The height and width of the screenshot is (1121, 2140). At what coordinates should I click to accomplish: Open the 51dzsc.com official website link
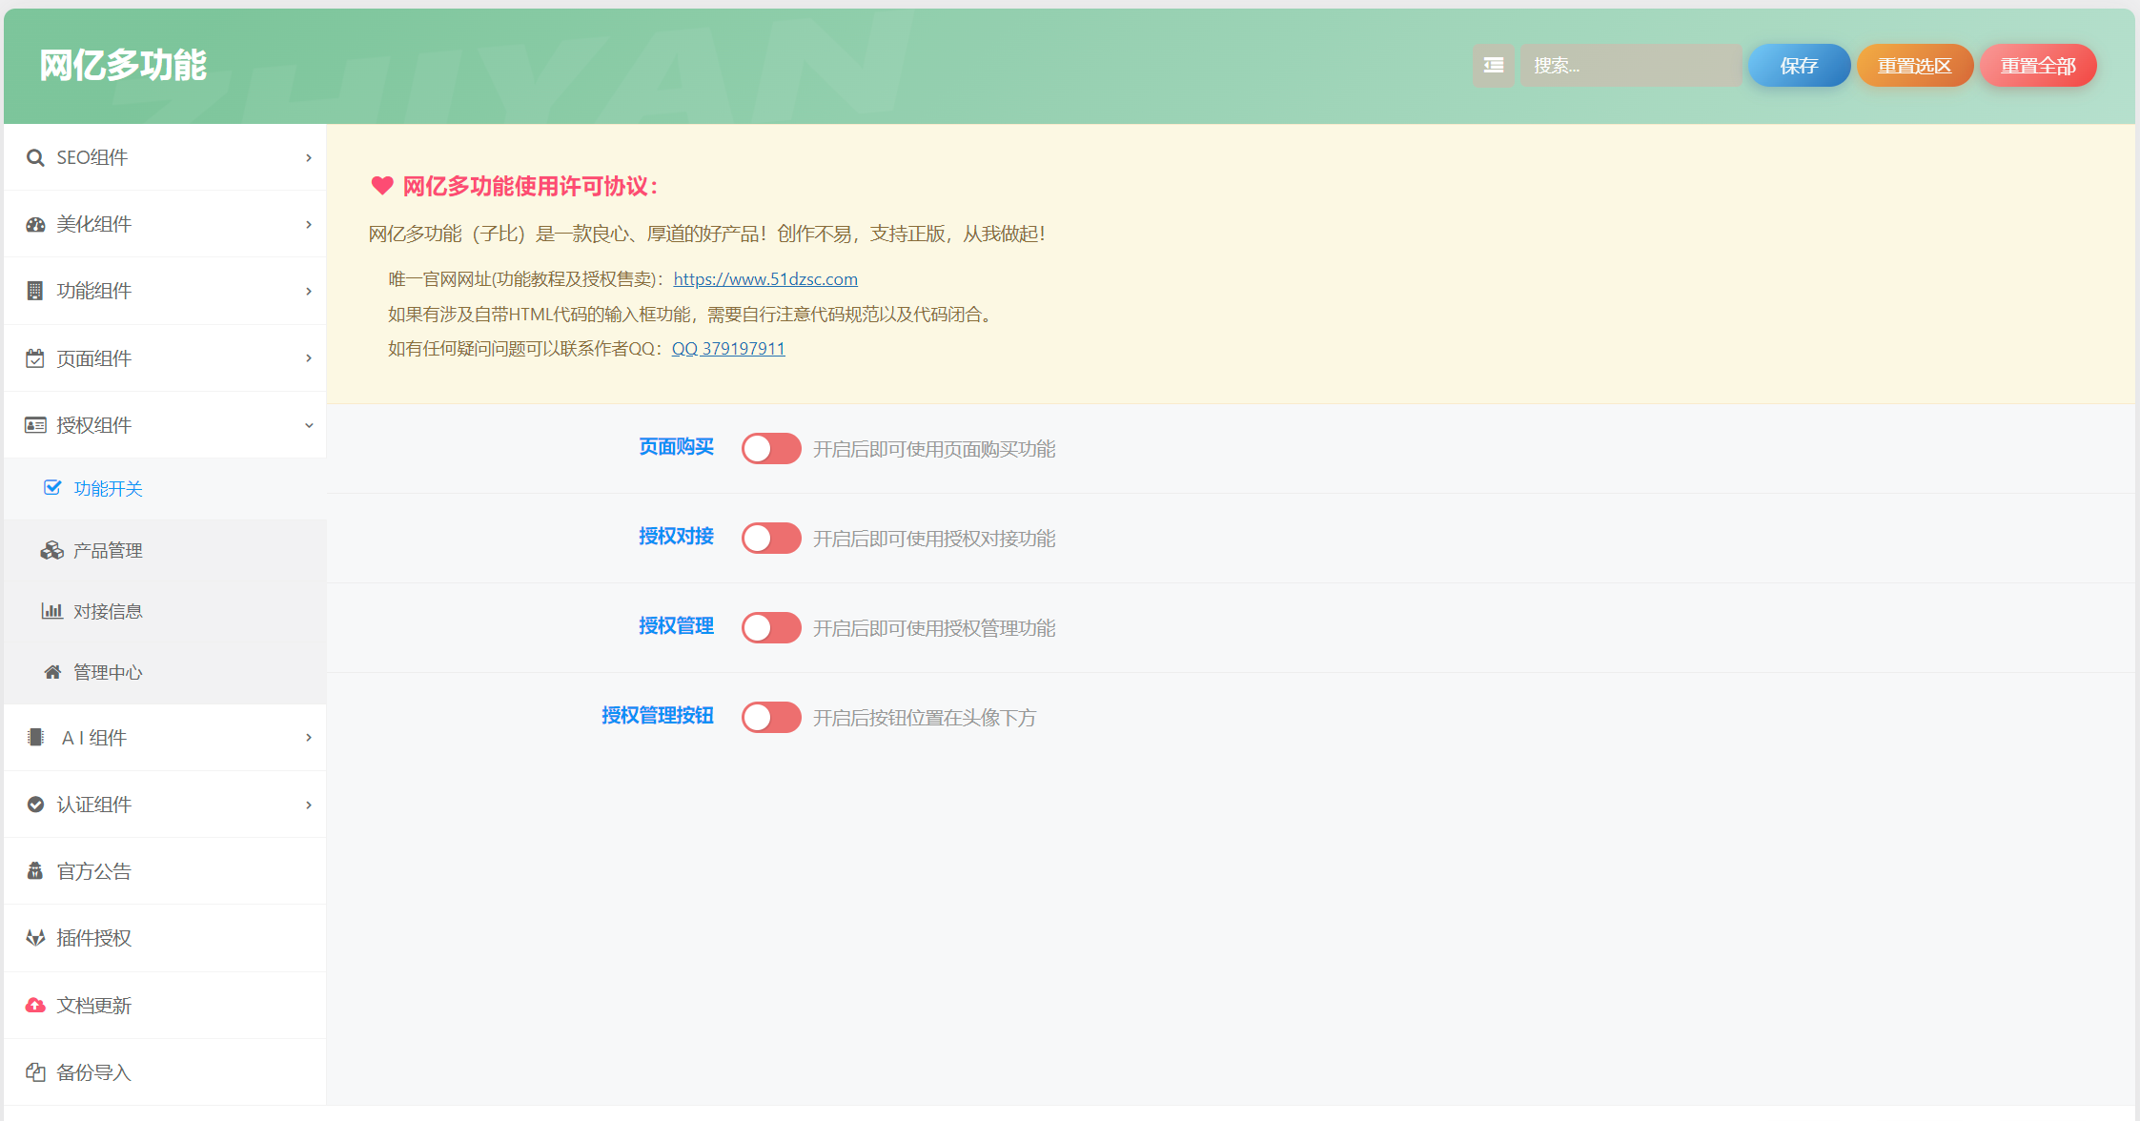pyautogui.click(x=764, y=279)
